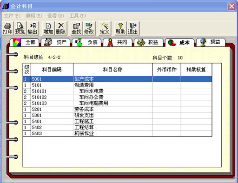Viewport: 238px width, 183px height.
Task: Open the 查找 find tool
Action: pos(77,28)
